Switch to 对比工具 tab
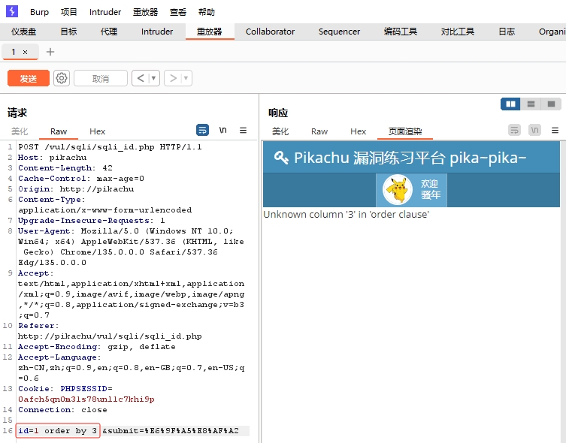 (x=458, y=32)
